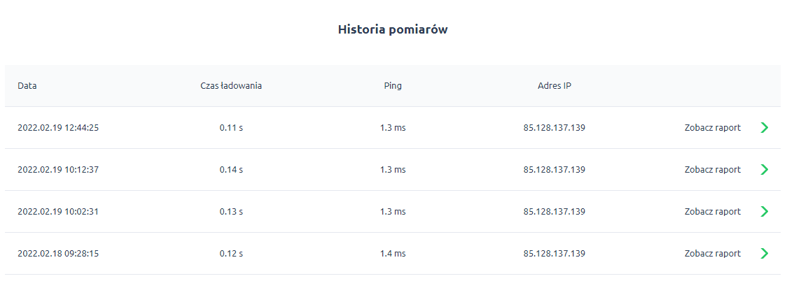The width and height of the screenshot is (787, 281).
Task: Open Zobacz raport for 10:12:37 entry
Action: [712, 170]
